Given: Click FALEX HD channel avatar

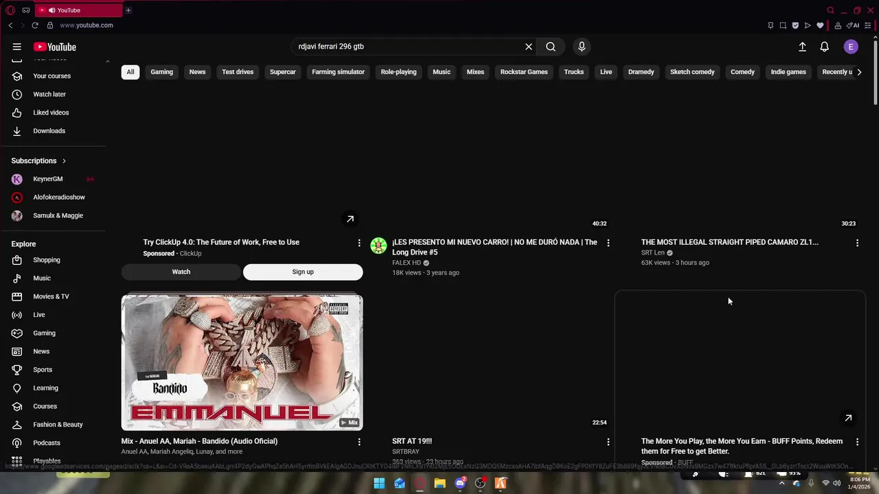Looking at the screenshot, I should (x=378, y=246).
